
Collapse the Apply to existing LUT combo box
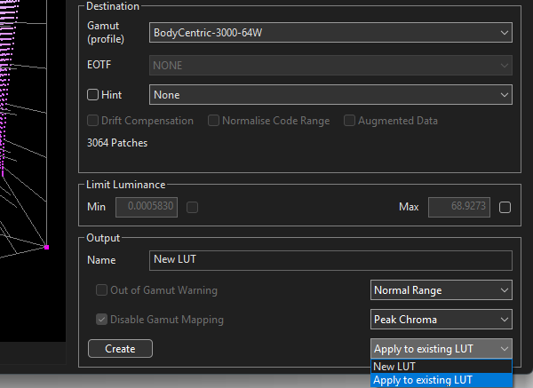[x=442, y=348]
